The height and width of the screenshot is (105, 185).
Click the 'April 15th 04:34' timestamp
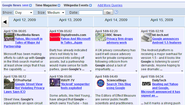click(152, 77)
